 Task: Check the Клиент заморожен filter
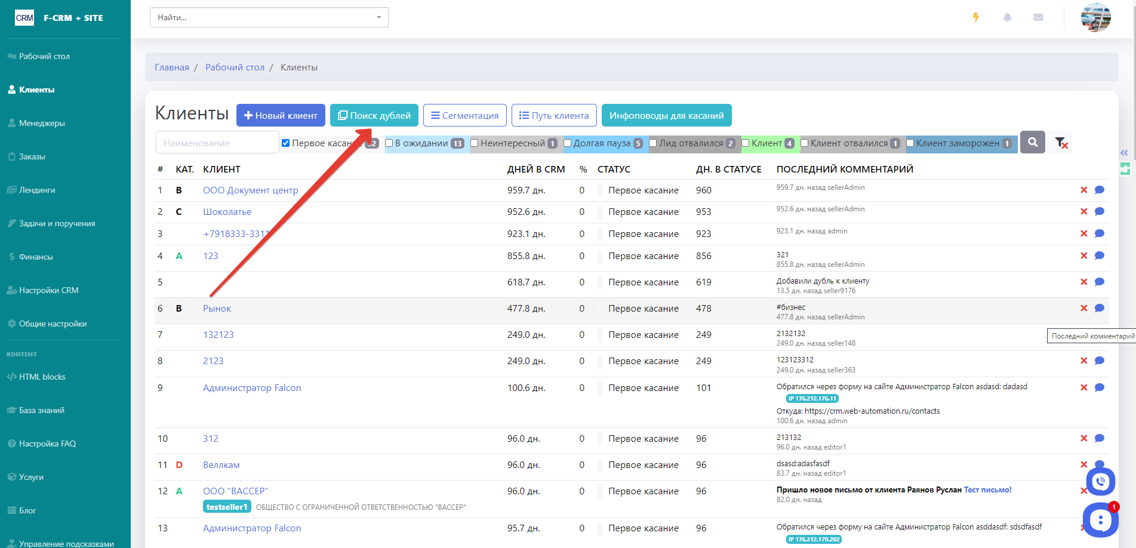(910, 143)
